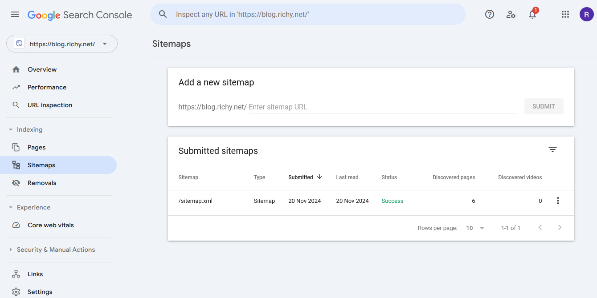The image size is (597, 298).
Task: Sort by the Discovered videos column header
Action: tap(520, 177)
